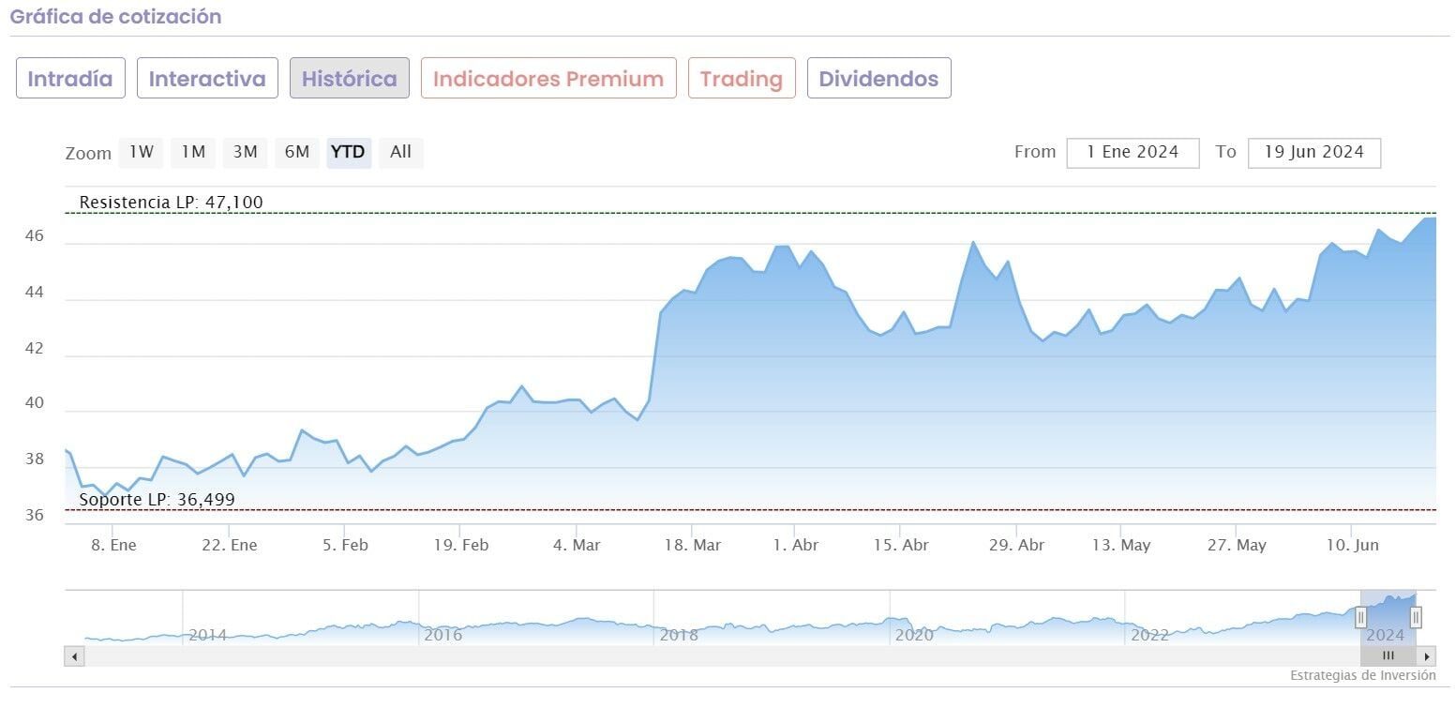Click the navigator's left range handle

(1360, 616)
